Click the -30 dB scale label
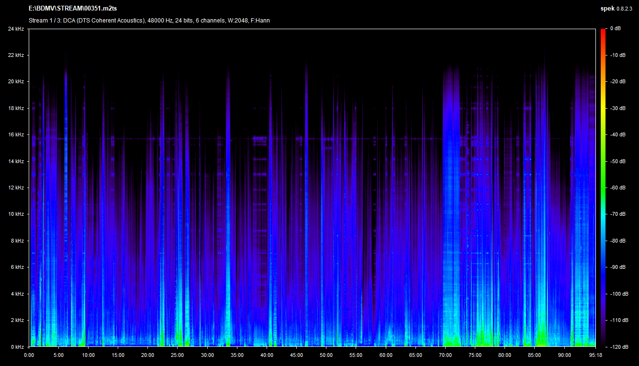The height and width of the screenshot is (366, 639). pos(617,108)
